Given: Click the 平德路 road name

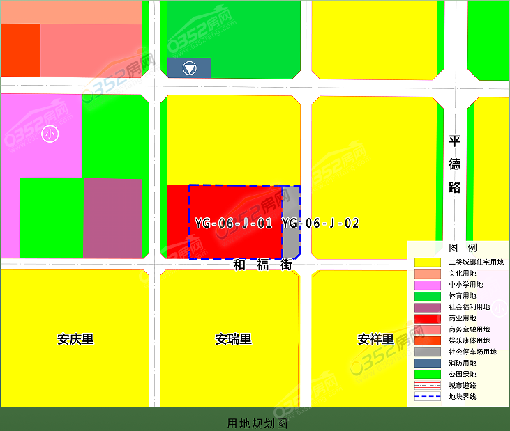Looking at the screenshot, I should coord(455,164).
